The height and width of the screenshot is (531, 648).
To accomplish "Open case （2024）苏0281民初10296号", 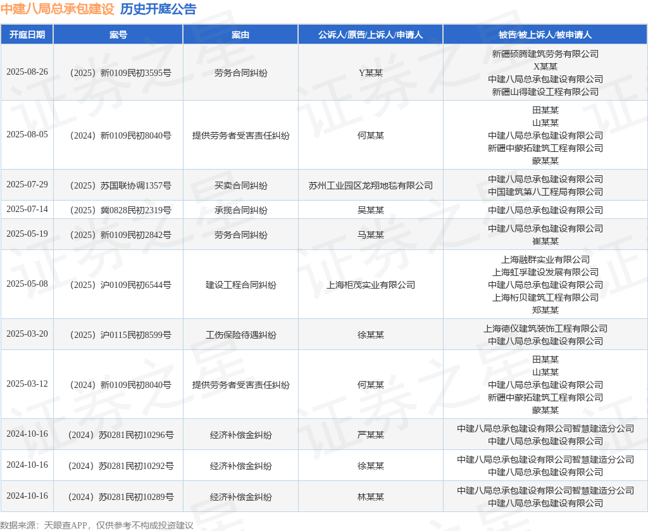I will (x=118, y=435).
